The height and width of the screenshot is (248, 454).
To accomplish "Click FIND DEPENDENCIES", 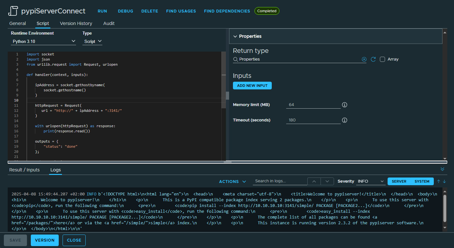I will click(x=227, y=11).
